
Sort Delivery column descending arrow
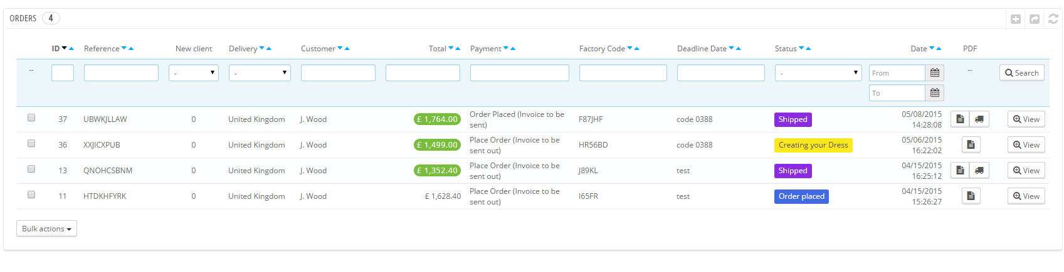[x=262, y=48]
